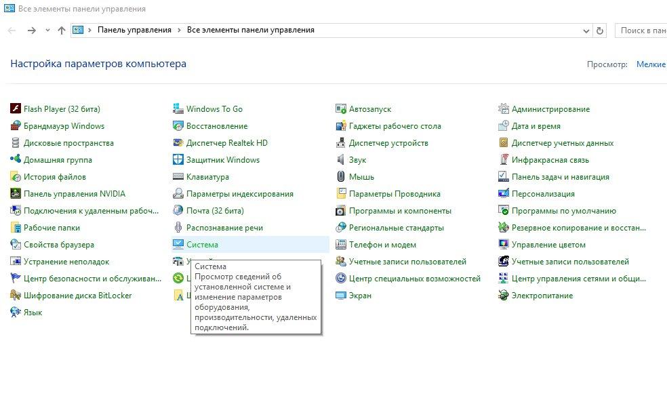The image size is (667, 400).
Task: Open recent locations dropdown arrow
Action: [x=47, y=31]
